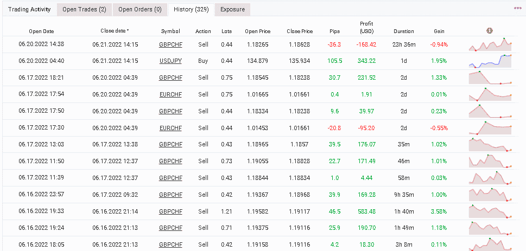
Task: Select the -36.3 pips value
Action: [334, 44]
